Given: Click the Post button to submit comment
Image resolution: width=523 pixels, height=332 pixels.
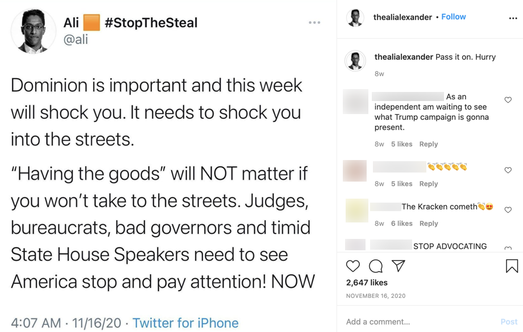Looking at the screenshot, I should click(x=509, y=322).
